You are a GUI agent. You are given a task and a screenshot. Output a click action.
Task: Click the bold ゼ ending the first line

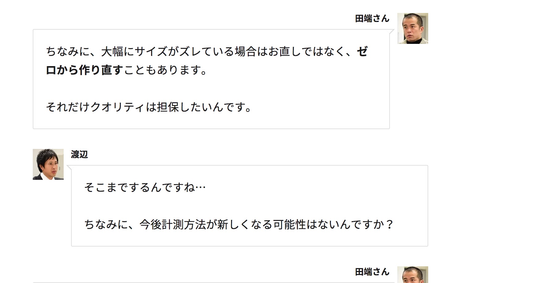[362, 52]
